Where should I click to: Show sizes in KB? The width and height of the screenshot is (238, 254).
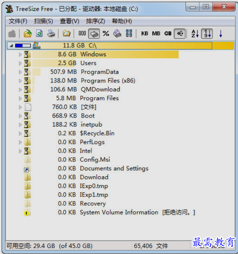[144, 33]
